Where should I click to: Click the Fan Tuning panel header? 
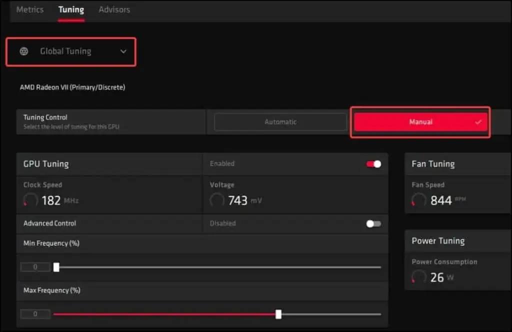(433, 163)
